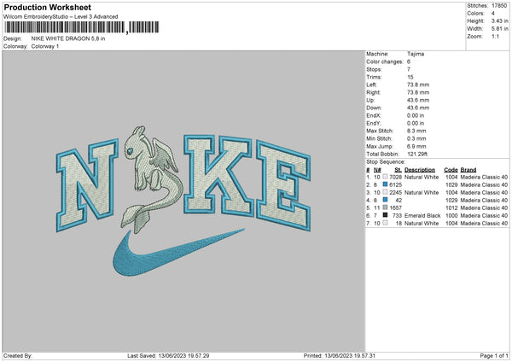Click the blue swatch beside 42 stitches

coord(385,200)
